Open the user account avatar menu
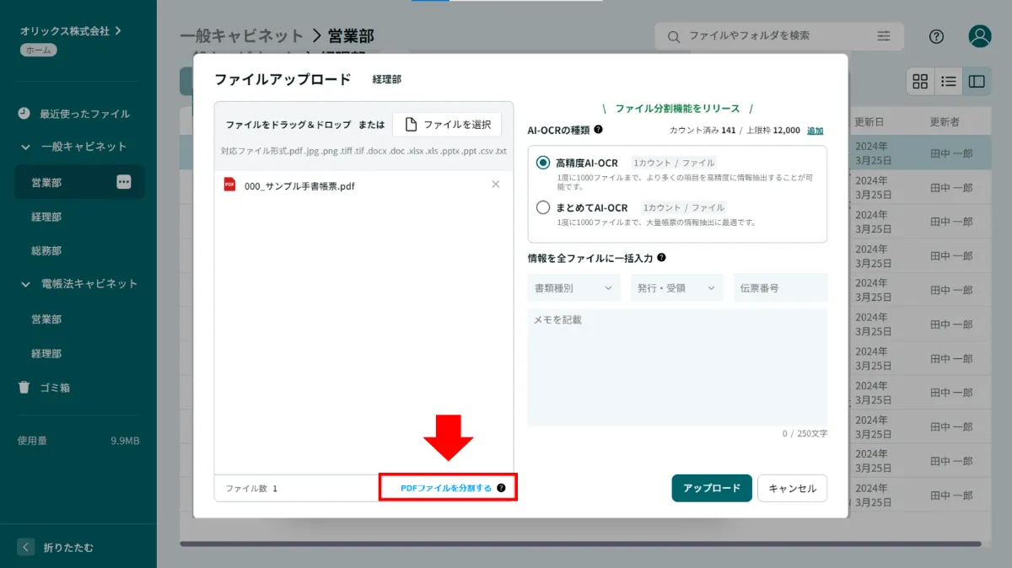Screen dimensions: 1012x568 coord(979,36)
